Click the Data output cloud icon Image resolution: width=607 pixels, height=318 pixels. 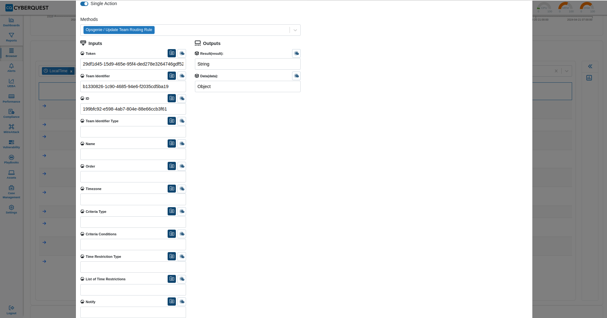point(296,76)
